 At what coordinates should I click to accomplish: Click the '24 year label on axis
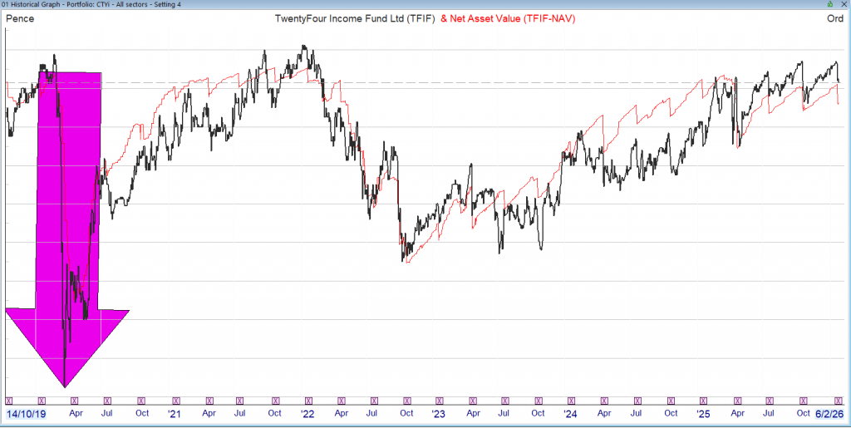(570, 413)
